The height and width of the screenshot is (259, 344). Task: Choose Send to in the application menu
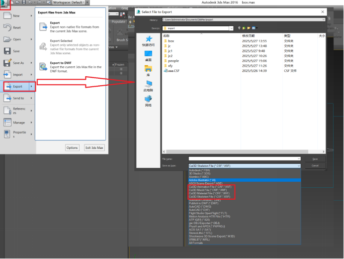(17, 98)
